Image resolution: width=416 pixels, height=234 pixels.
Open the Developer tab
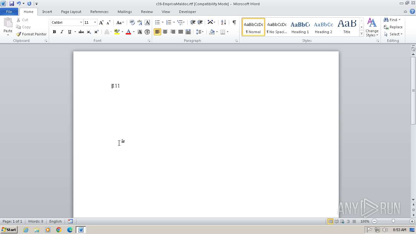pos(188,12)
